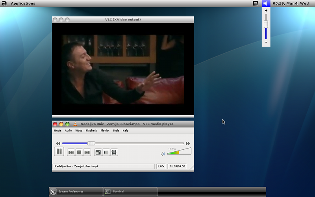Skip to the previous track in the playlist
Screen dimensions: 315x197
pos(71,152)
